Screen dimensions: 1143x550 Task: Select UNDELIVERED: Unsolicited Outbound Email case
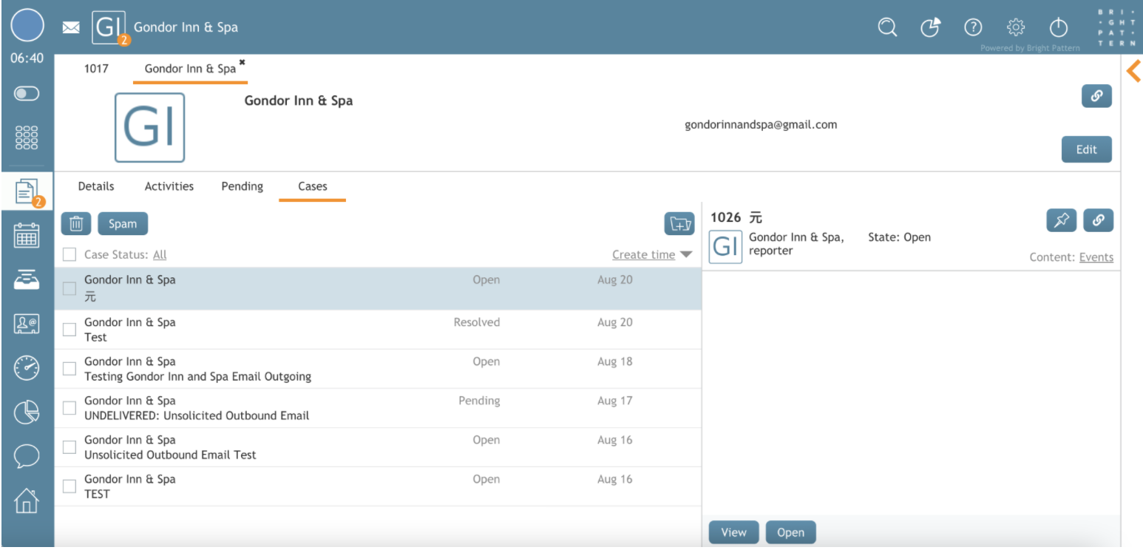coord(378,408)
